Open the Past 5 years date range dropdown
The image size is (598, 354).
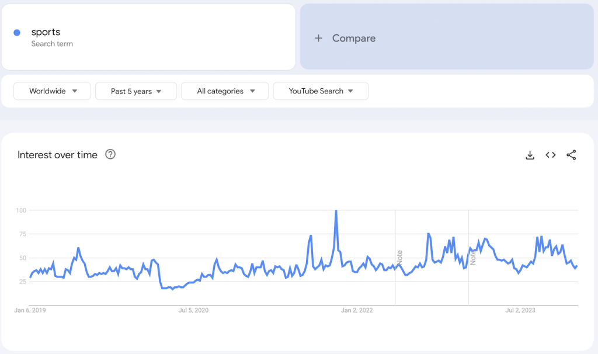point(135,91)
